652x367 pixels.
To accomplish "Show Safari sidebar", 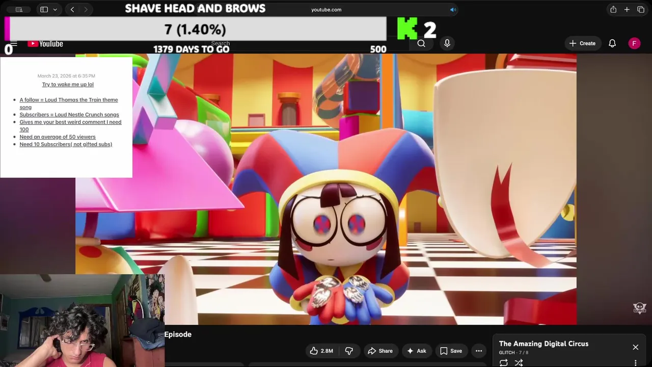I will click(44, 10).
